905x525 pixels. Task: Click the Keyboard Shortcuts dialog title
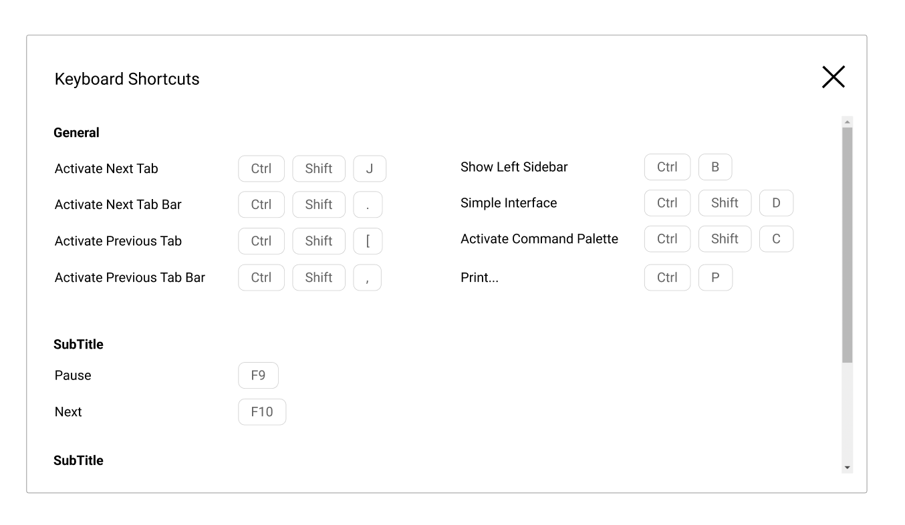pos(126,79)
